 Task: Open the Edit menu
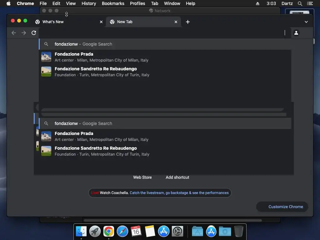[56, 3]
